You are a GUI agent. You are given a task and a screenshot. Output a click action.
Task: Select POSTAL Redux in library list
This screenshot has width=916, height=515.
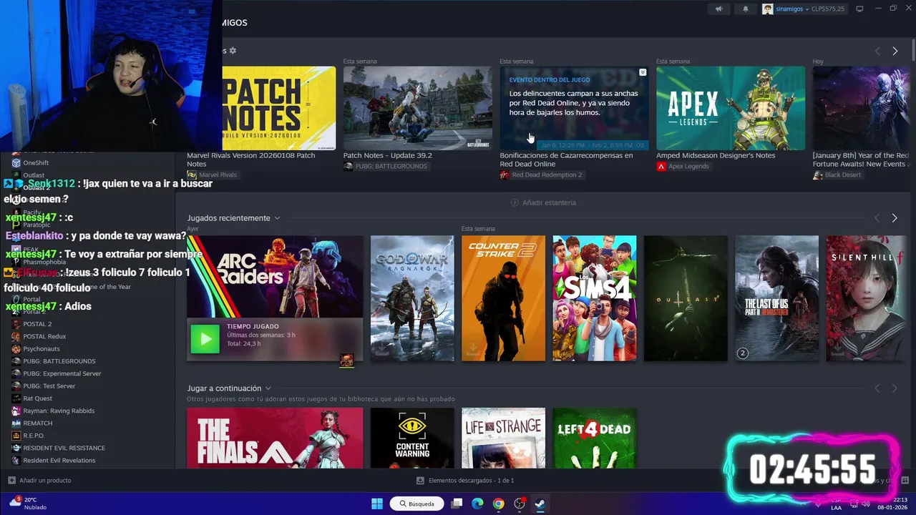tap(44, 336)
